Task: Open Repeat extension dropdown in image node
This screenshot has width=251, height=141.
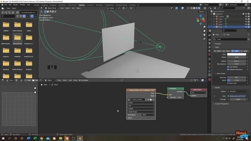Action: coord(141,109)
